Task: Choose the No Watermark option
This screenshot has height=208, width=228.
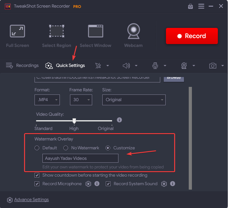Action: pos(66,148)
